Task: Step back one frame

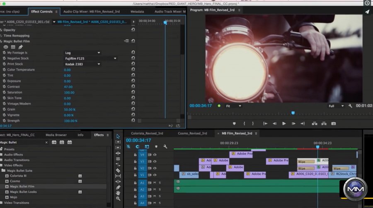Action: pyautogui.click(x=274, y=124)
